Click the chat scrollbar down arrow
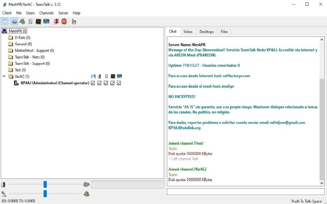This screenshot has height=204, width=327. [322, 183]
